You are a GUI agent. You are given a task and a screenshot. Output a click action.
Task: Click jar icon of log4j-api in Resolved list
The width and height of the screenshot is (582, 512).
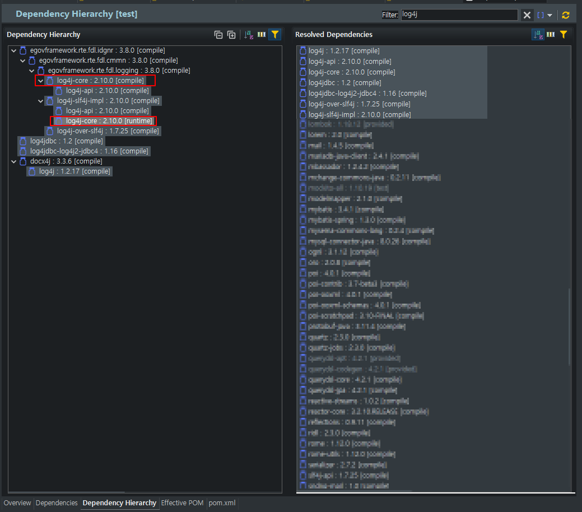coord(303,61)
